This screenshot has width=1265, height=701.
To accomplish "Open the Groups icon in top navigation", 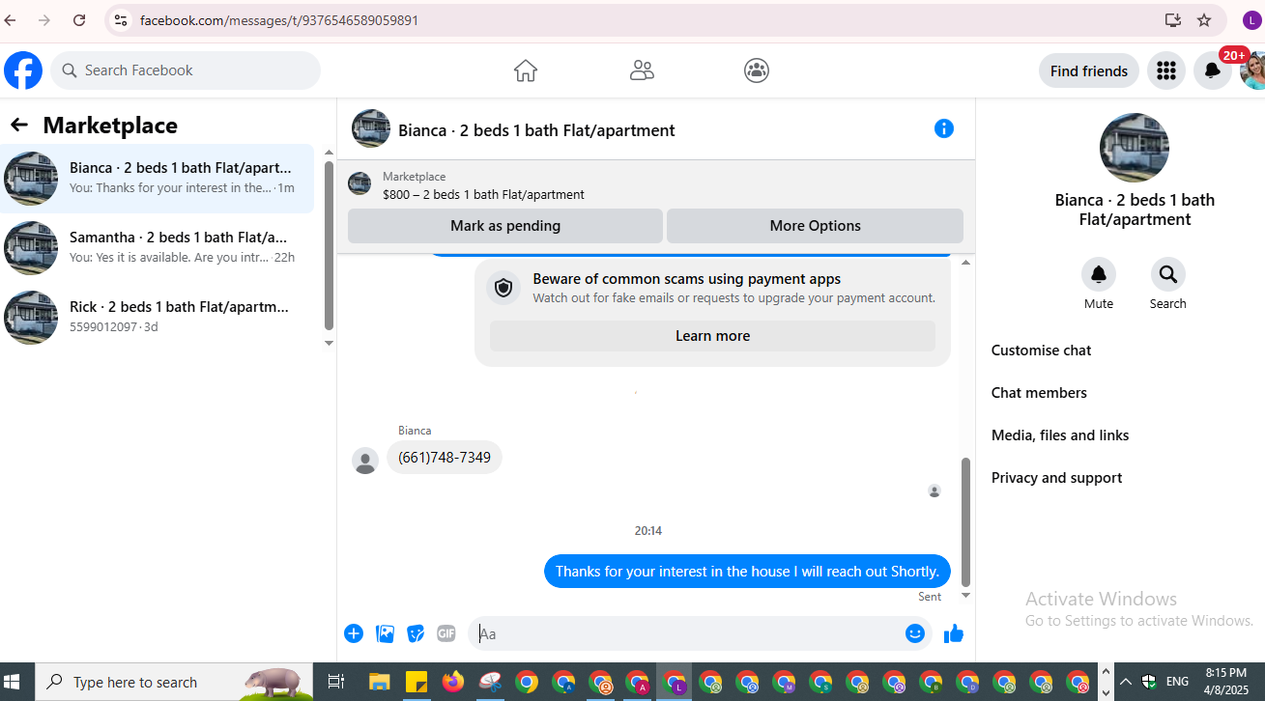I will point(757,70).
